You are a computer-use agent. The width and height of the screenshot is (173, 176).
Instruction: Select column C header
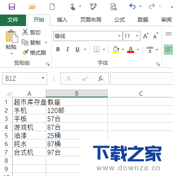pos(141,94)
